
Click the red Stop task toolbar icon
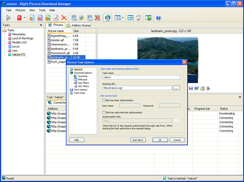click(x=20, y=18)
